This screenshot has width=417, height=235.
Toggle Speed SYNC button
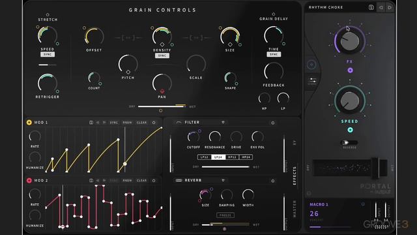(48, 54)
